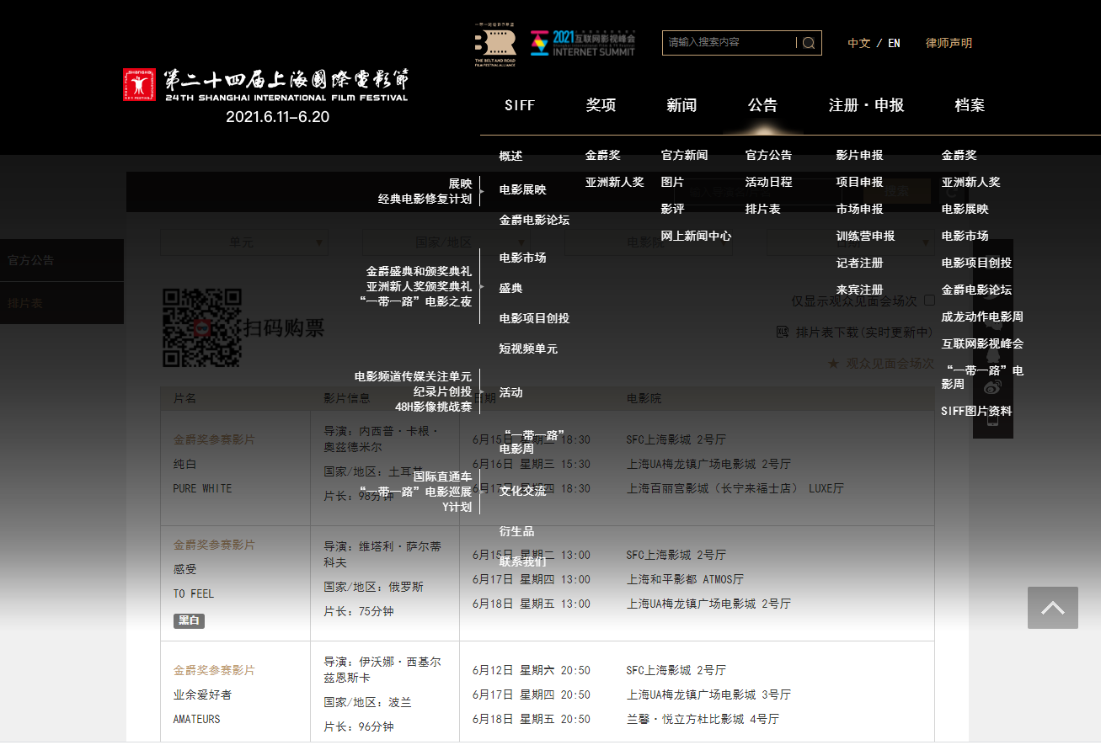Open the 国家/地区 filter dropdown

[x=446, y=242]
